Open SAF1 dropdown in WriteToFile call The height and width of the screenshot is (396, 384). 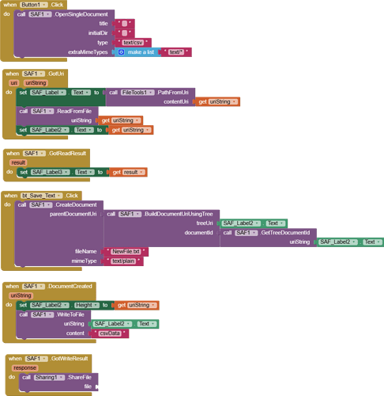[43, 314]
